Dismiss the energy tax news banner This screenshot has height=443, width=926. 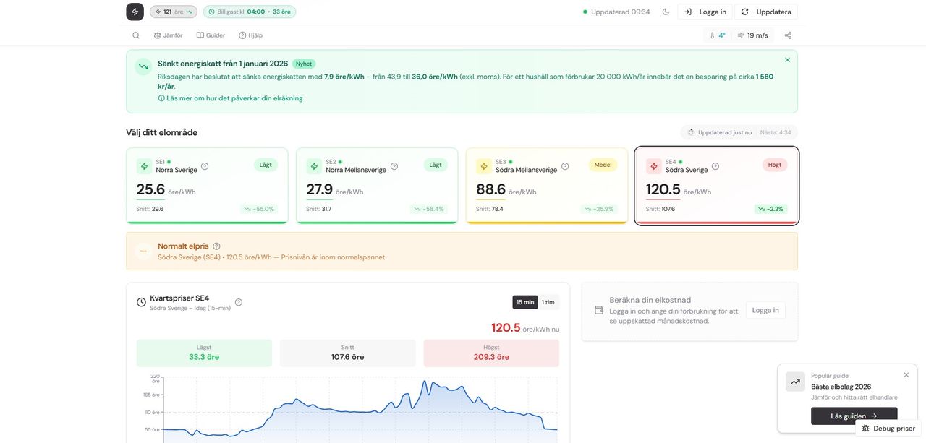pos(787,60)
